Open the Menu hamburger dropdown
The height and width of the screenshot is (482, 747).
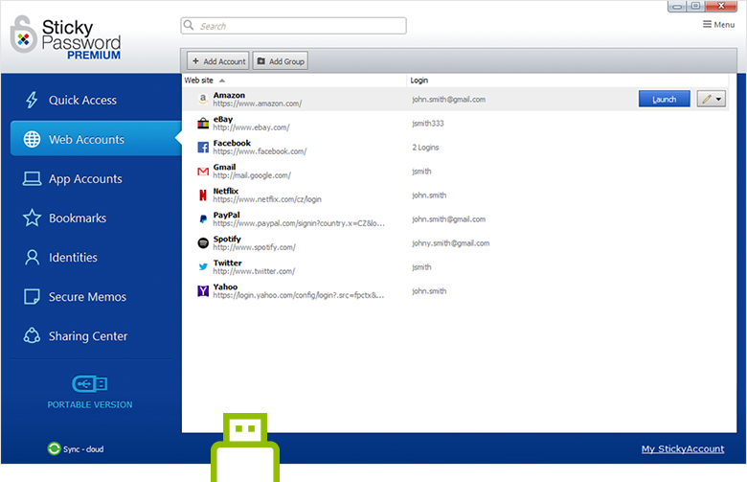pyautogui.click(x=718, y=25)
